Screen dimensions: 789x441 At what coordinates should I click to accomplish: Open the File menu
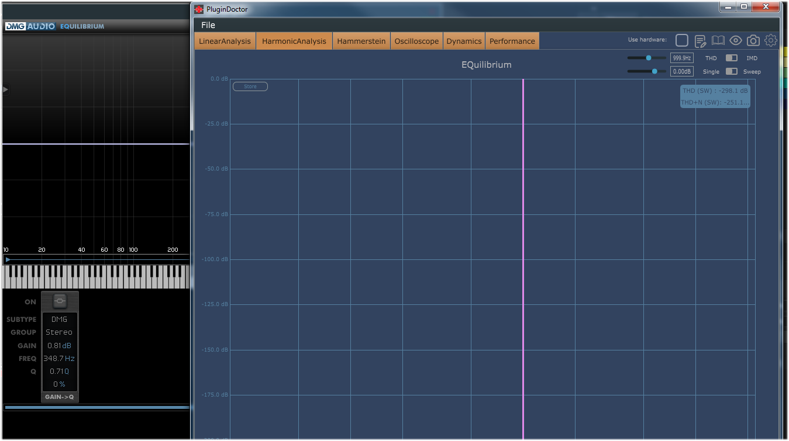pos(208,25)
